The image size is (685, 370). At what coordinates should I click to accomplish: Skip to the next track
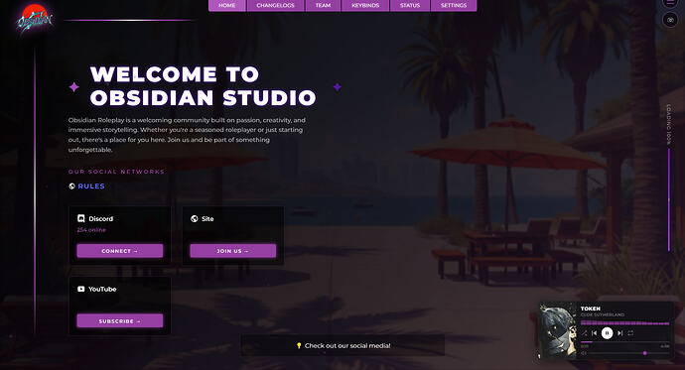point(619,333)
